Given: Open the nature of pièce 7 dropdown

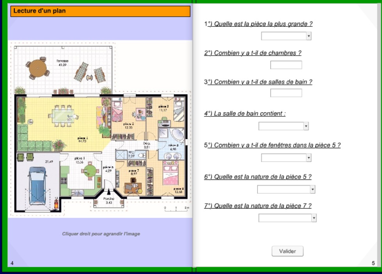Looking at the screenshot, I should pyautogui.click(x=288, y=218).
